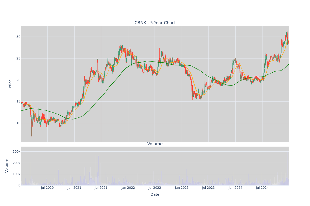The width and height of the screenshot is (310, 206).
Task: Click the chart title CBNK - 5-Year Chart
Action: [155, 23]
